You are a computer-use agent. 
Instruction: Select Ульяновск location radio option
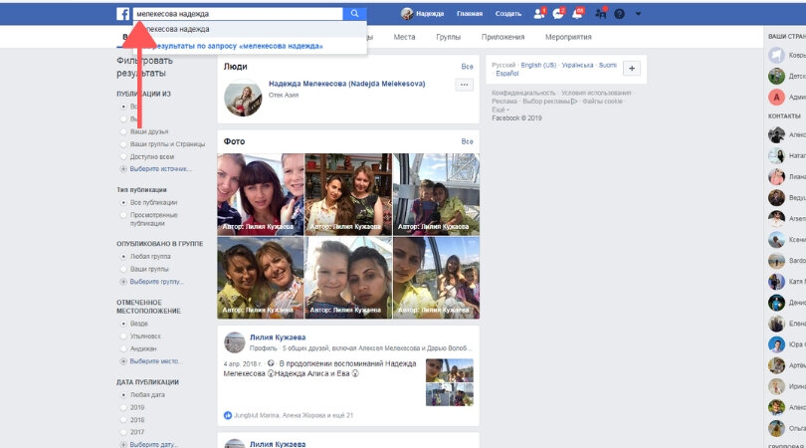pyautogui.click(x=123, y=336)
